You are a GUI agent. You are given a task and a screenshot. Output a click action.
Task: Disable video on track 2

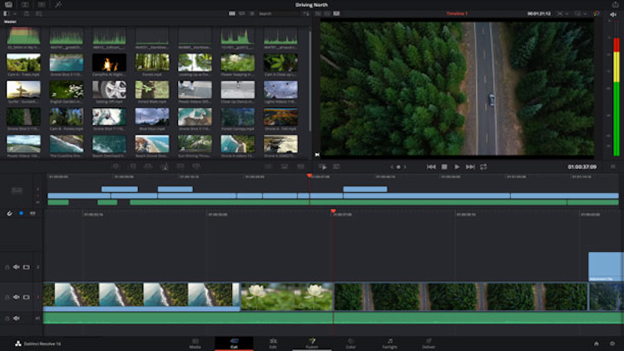(27, 267)
